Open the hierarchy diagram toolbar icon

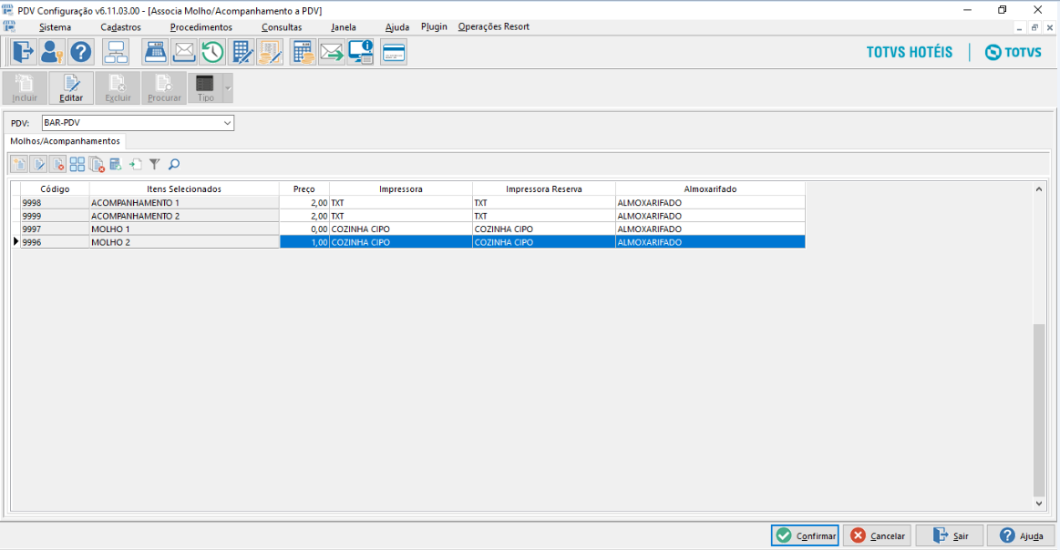[x=116, y=52]
